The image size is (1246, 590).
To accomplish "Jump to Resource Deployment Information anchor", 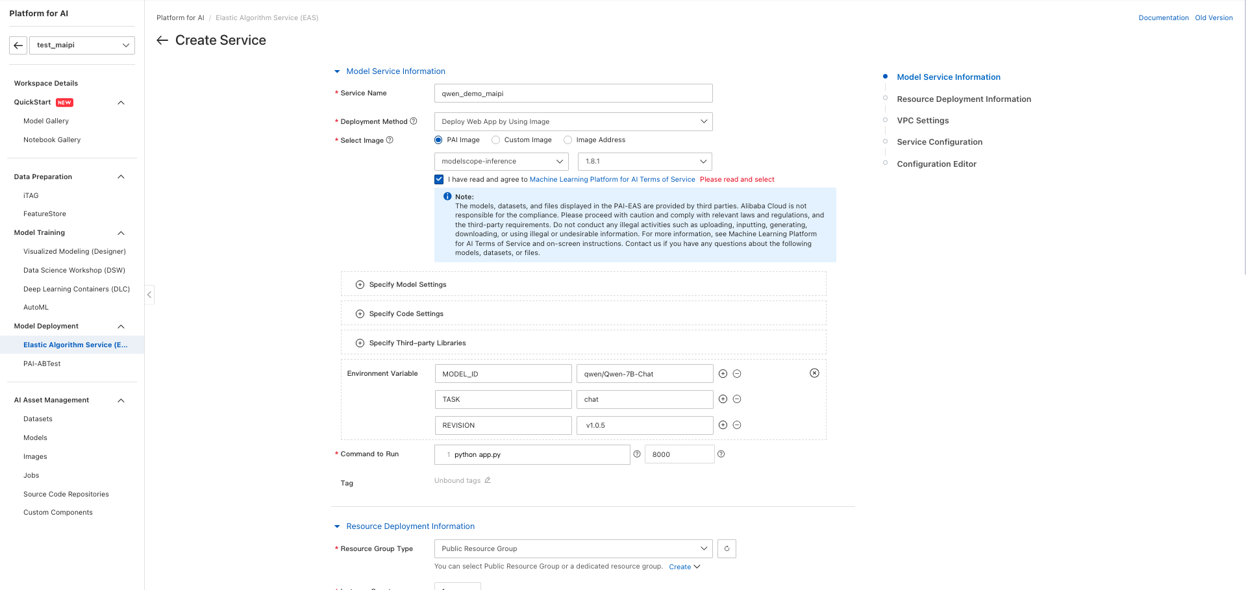I will (964, 99).
